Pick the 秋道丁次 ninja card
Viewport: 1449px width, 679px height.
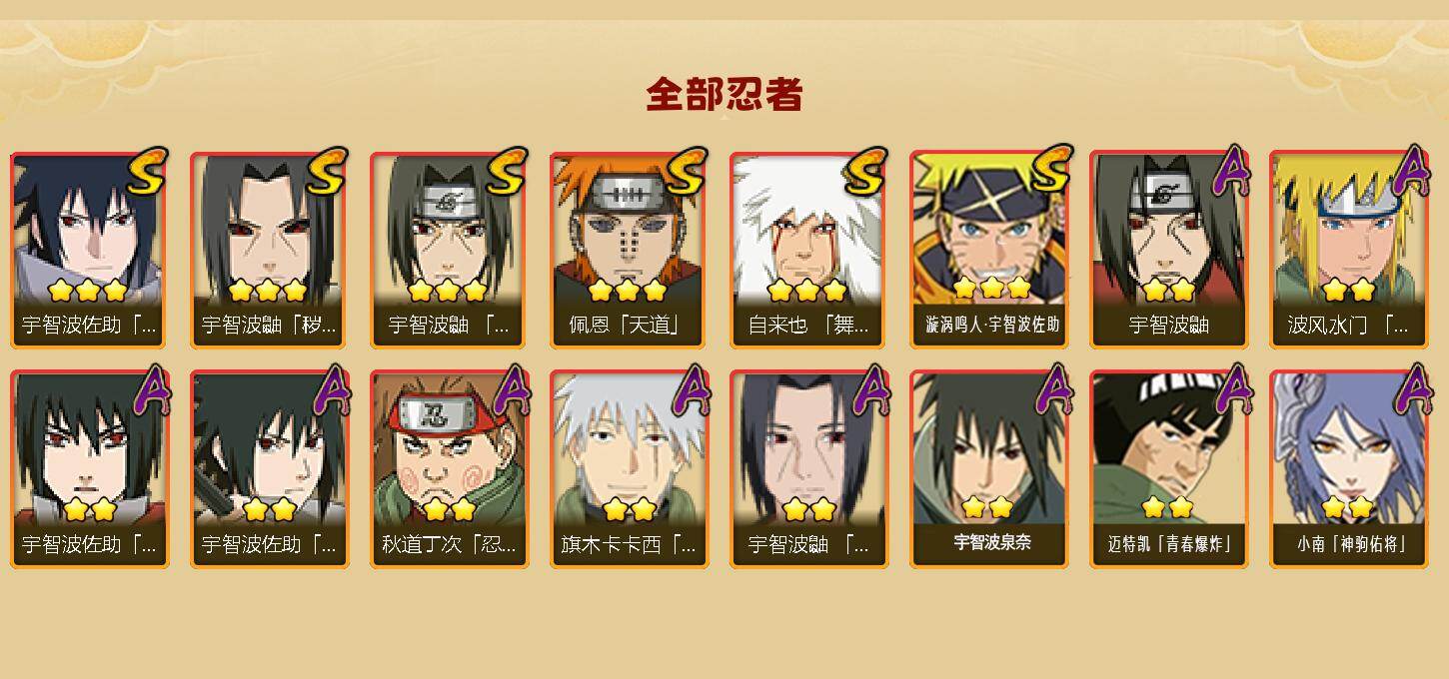point(449,469)
